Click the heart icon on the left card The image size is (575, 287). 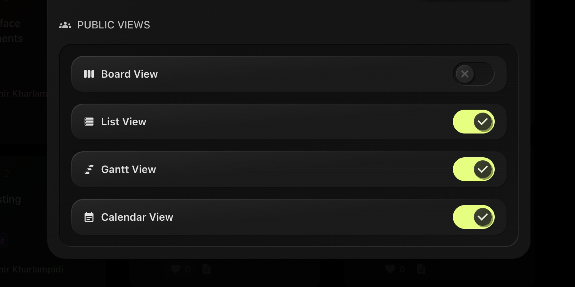tap(176, 269)
